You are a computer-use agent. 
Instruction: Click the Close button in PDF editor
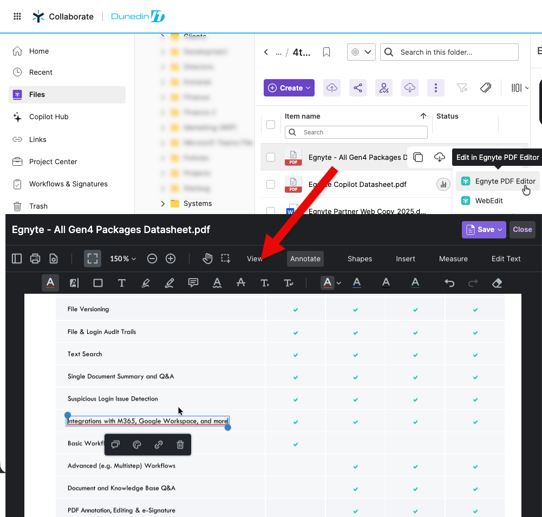(x=523, y=229)
